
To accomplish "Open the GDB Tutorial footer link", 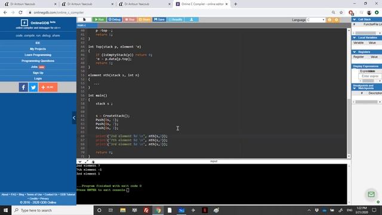I will click(67, 195).
